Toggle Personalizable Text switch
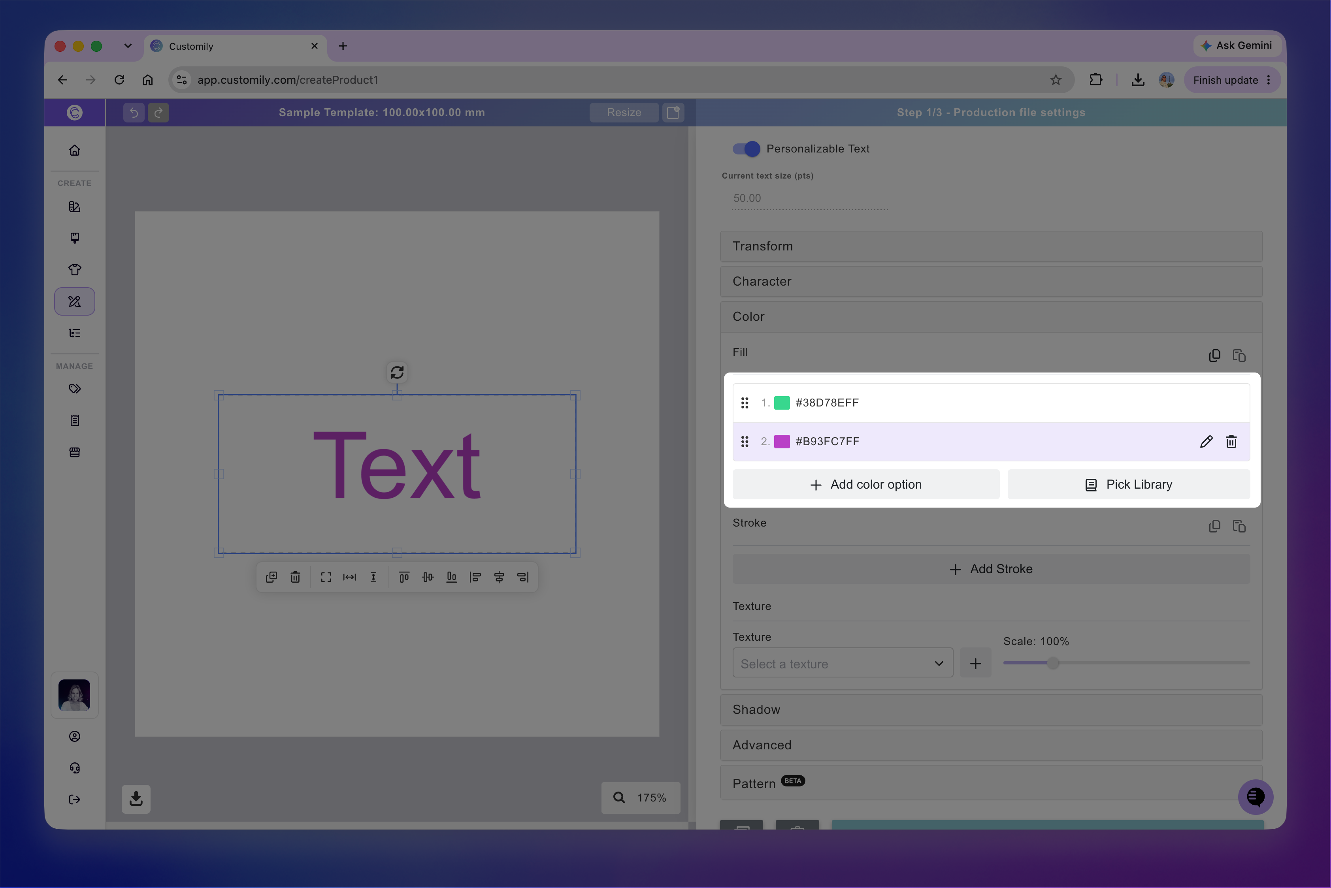This screenshot has width=1331, height=888. [746, 149]
